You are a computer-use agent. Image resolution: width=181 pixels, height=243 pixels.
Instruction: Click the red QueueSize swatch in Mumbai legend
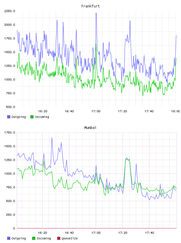point(59,238)
